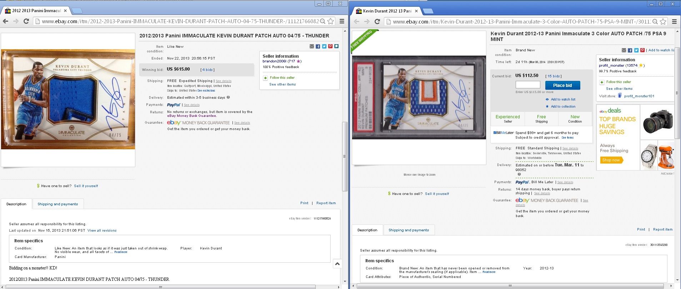Click the green plus Follow seller icon for profit_monster
Viewport: 681px width, 289px height.
[602, 82]
